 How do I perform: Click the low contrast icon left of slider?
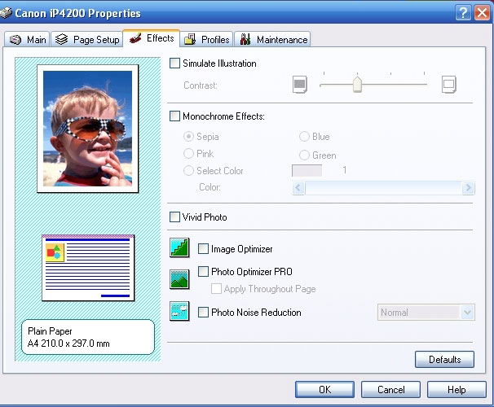coord(300,85)
